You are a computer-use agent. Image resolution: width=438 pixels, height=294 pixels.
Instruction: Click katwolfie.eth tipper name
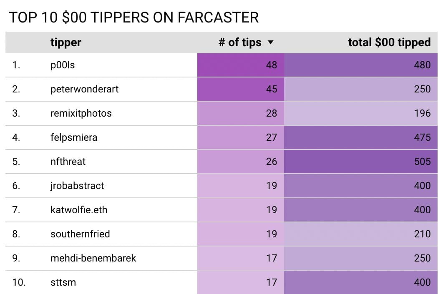pyautogui.click(x=79, y=210)
